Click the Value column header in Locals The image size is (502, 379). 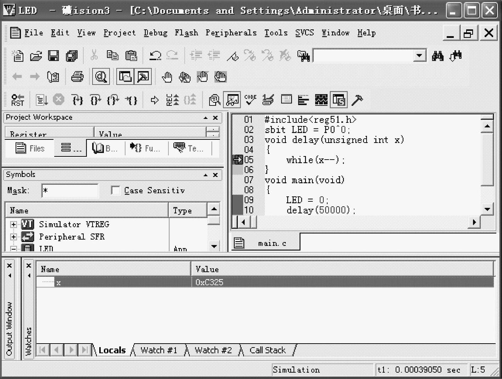342,269
